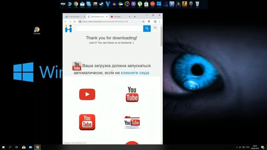Open the blue V icon in dock
Viewport: 267px width, 150px height.
point(108,4)
